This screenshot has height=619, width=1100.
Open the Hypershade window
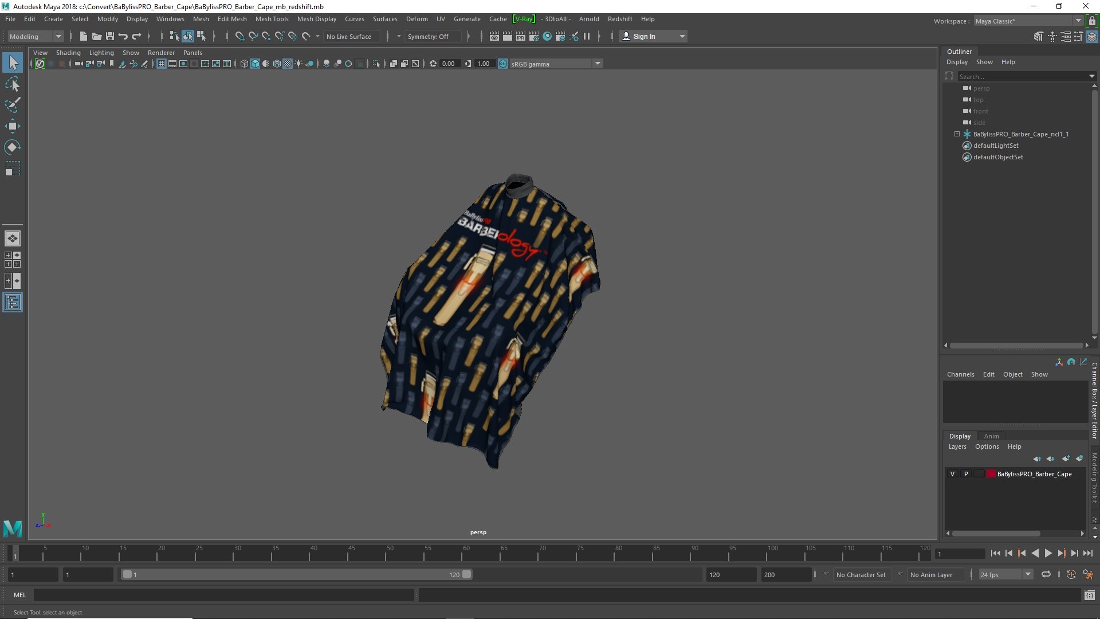pos(547,36)
